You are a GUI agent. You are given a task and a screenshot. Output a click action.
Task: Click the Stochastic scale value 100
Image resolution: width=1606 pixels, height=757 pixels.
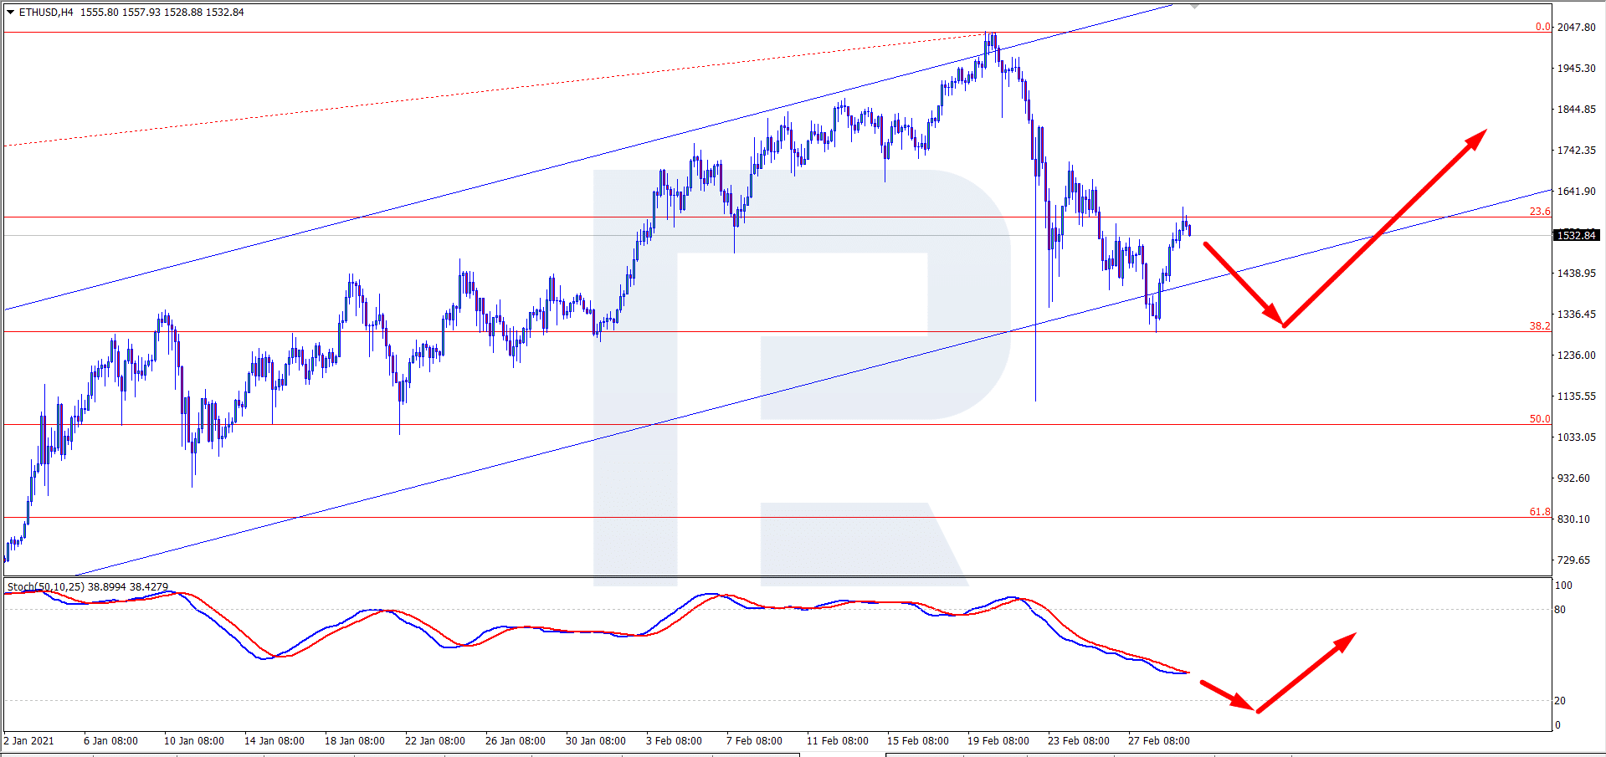tap(1563, 586)
